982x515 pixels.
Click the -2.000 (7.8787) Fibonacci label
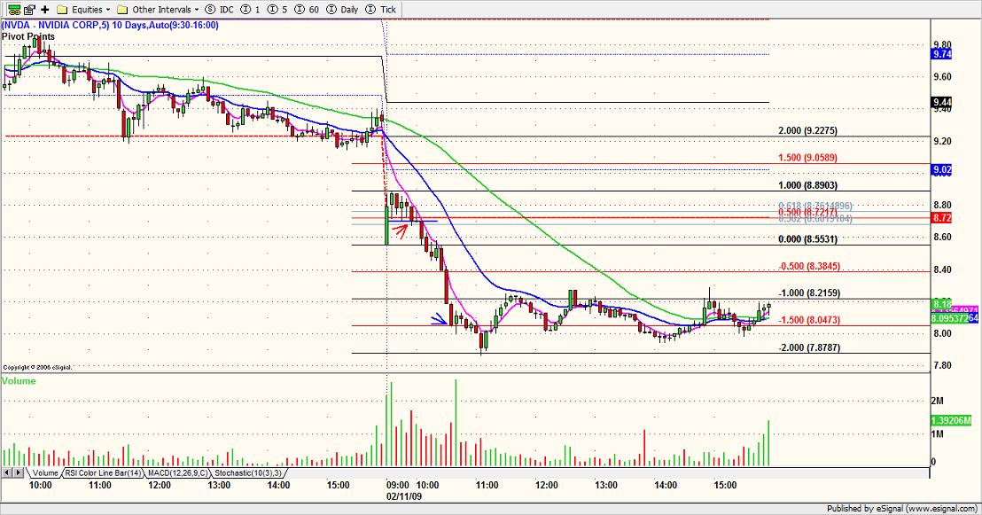809,347
